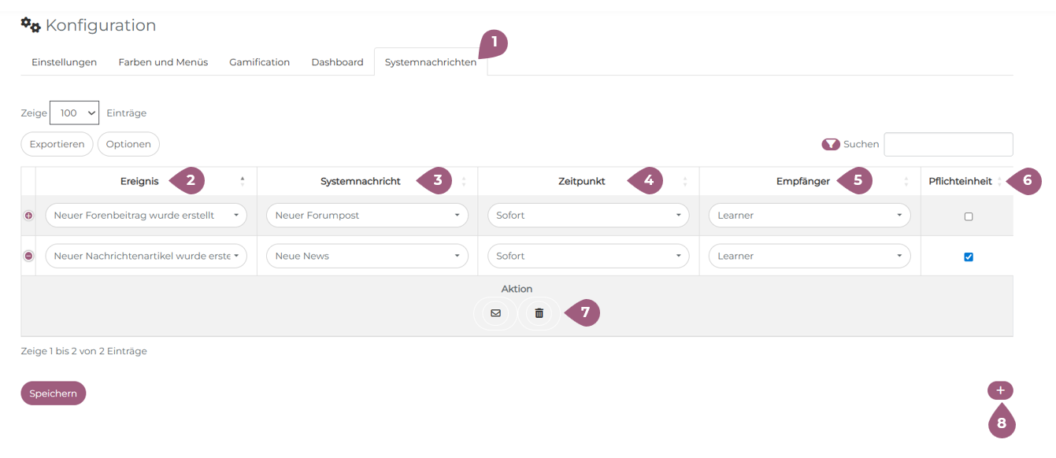Sort table by Ereignis column arrows

pyautogui.click(x=243, y=181)
